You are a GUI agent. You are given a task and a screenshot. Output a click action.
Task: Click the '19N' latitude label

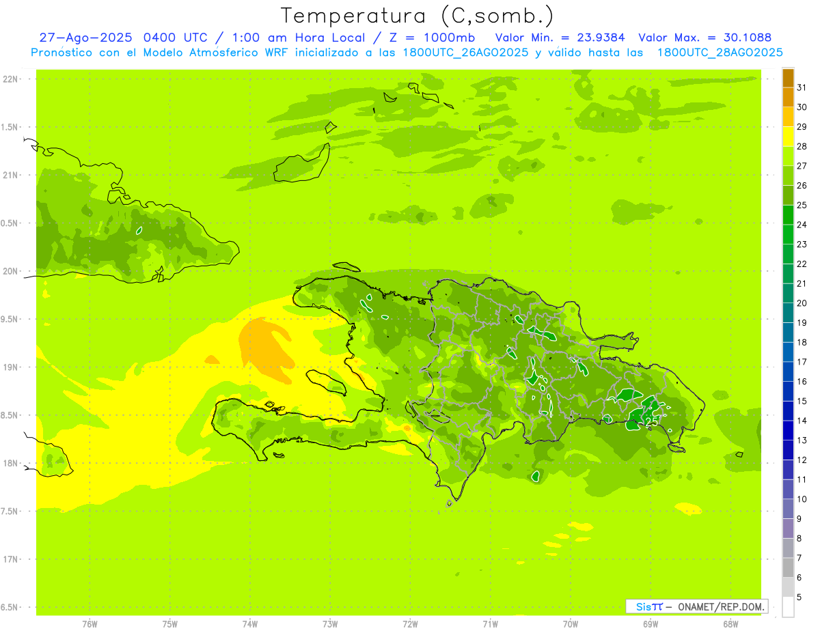click(10, 367)
